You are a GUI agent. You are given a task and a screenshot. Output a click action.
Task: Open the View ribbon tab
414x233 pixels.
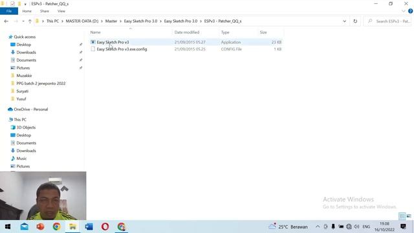(61, 11)
